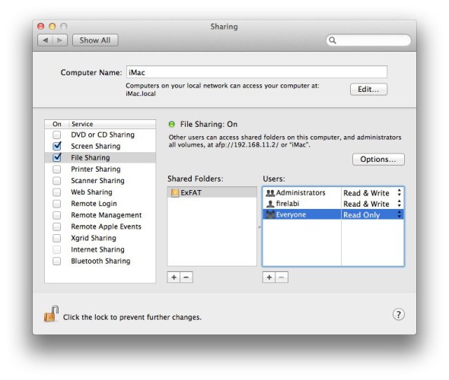Remove shared folder with minus button
Viewport: 449px width, 380px height.
(186, 277)
